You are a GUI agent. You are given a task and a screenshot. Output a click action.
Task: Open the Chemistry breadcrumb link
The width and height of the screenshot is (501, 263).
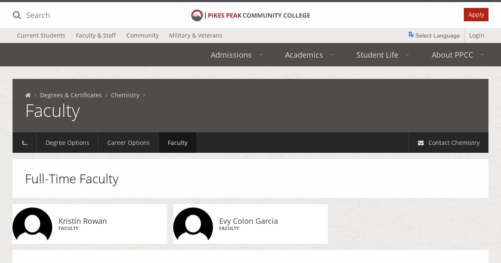pos(125,95)
